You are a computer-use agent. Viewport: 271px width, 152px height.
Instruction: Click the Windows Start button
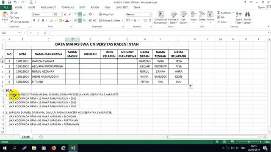click(x=5, y=148)
